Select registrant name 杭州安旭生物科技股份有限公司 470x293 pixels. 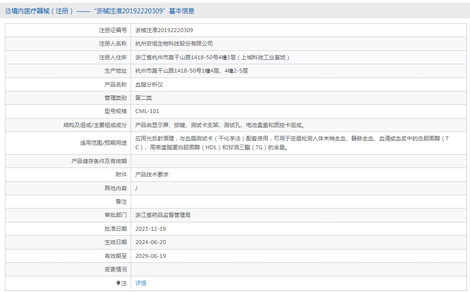coord(174,43)
